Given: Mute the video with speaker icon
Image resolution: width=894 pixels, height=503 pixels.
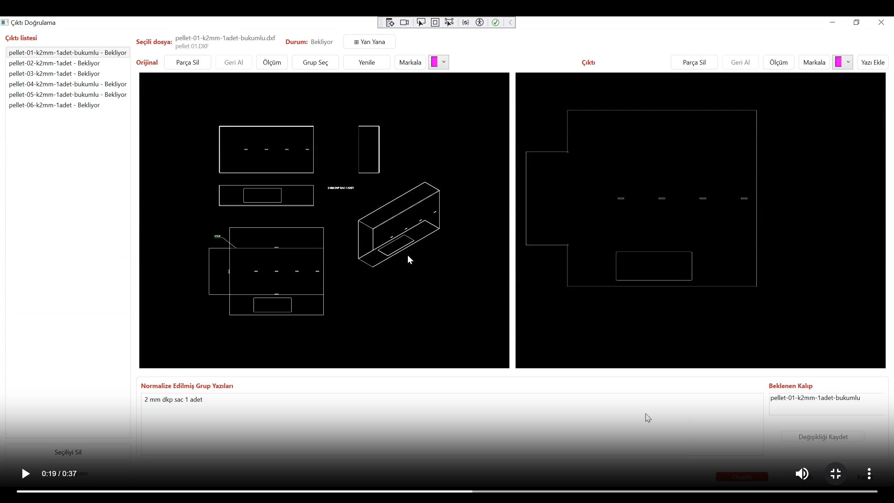Looking at the screenshot, I should point(802,474).
